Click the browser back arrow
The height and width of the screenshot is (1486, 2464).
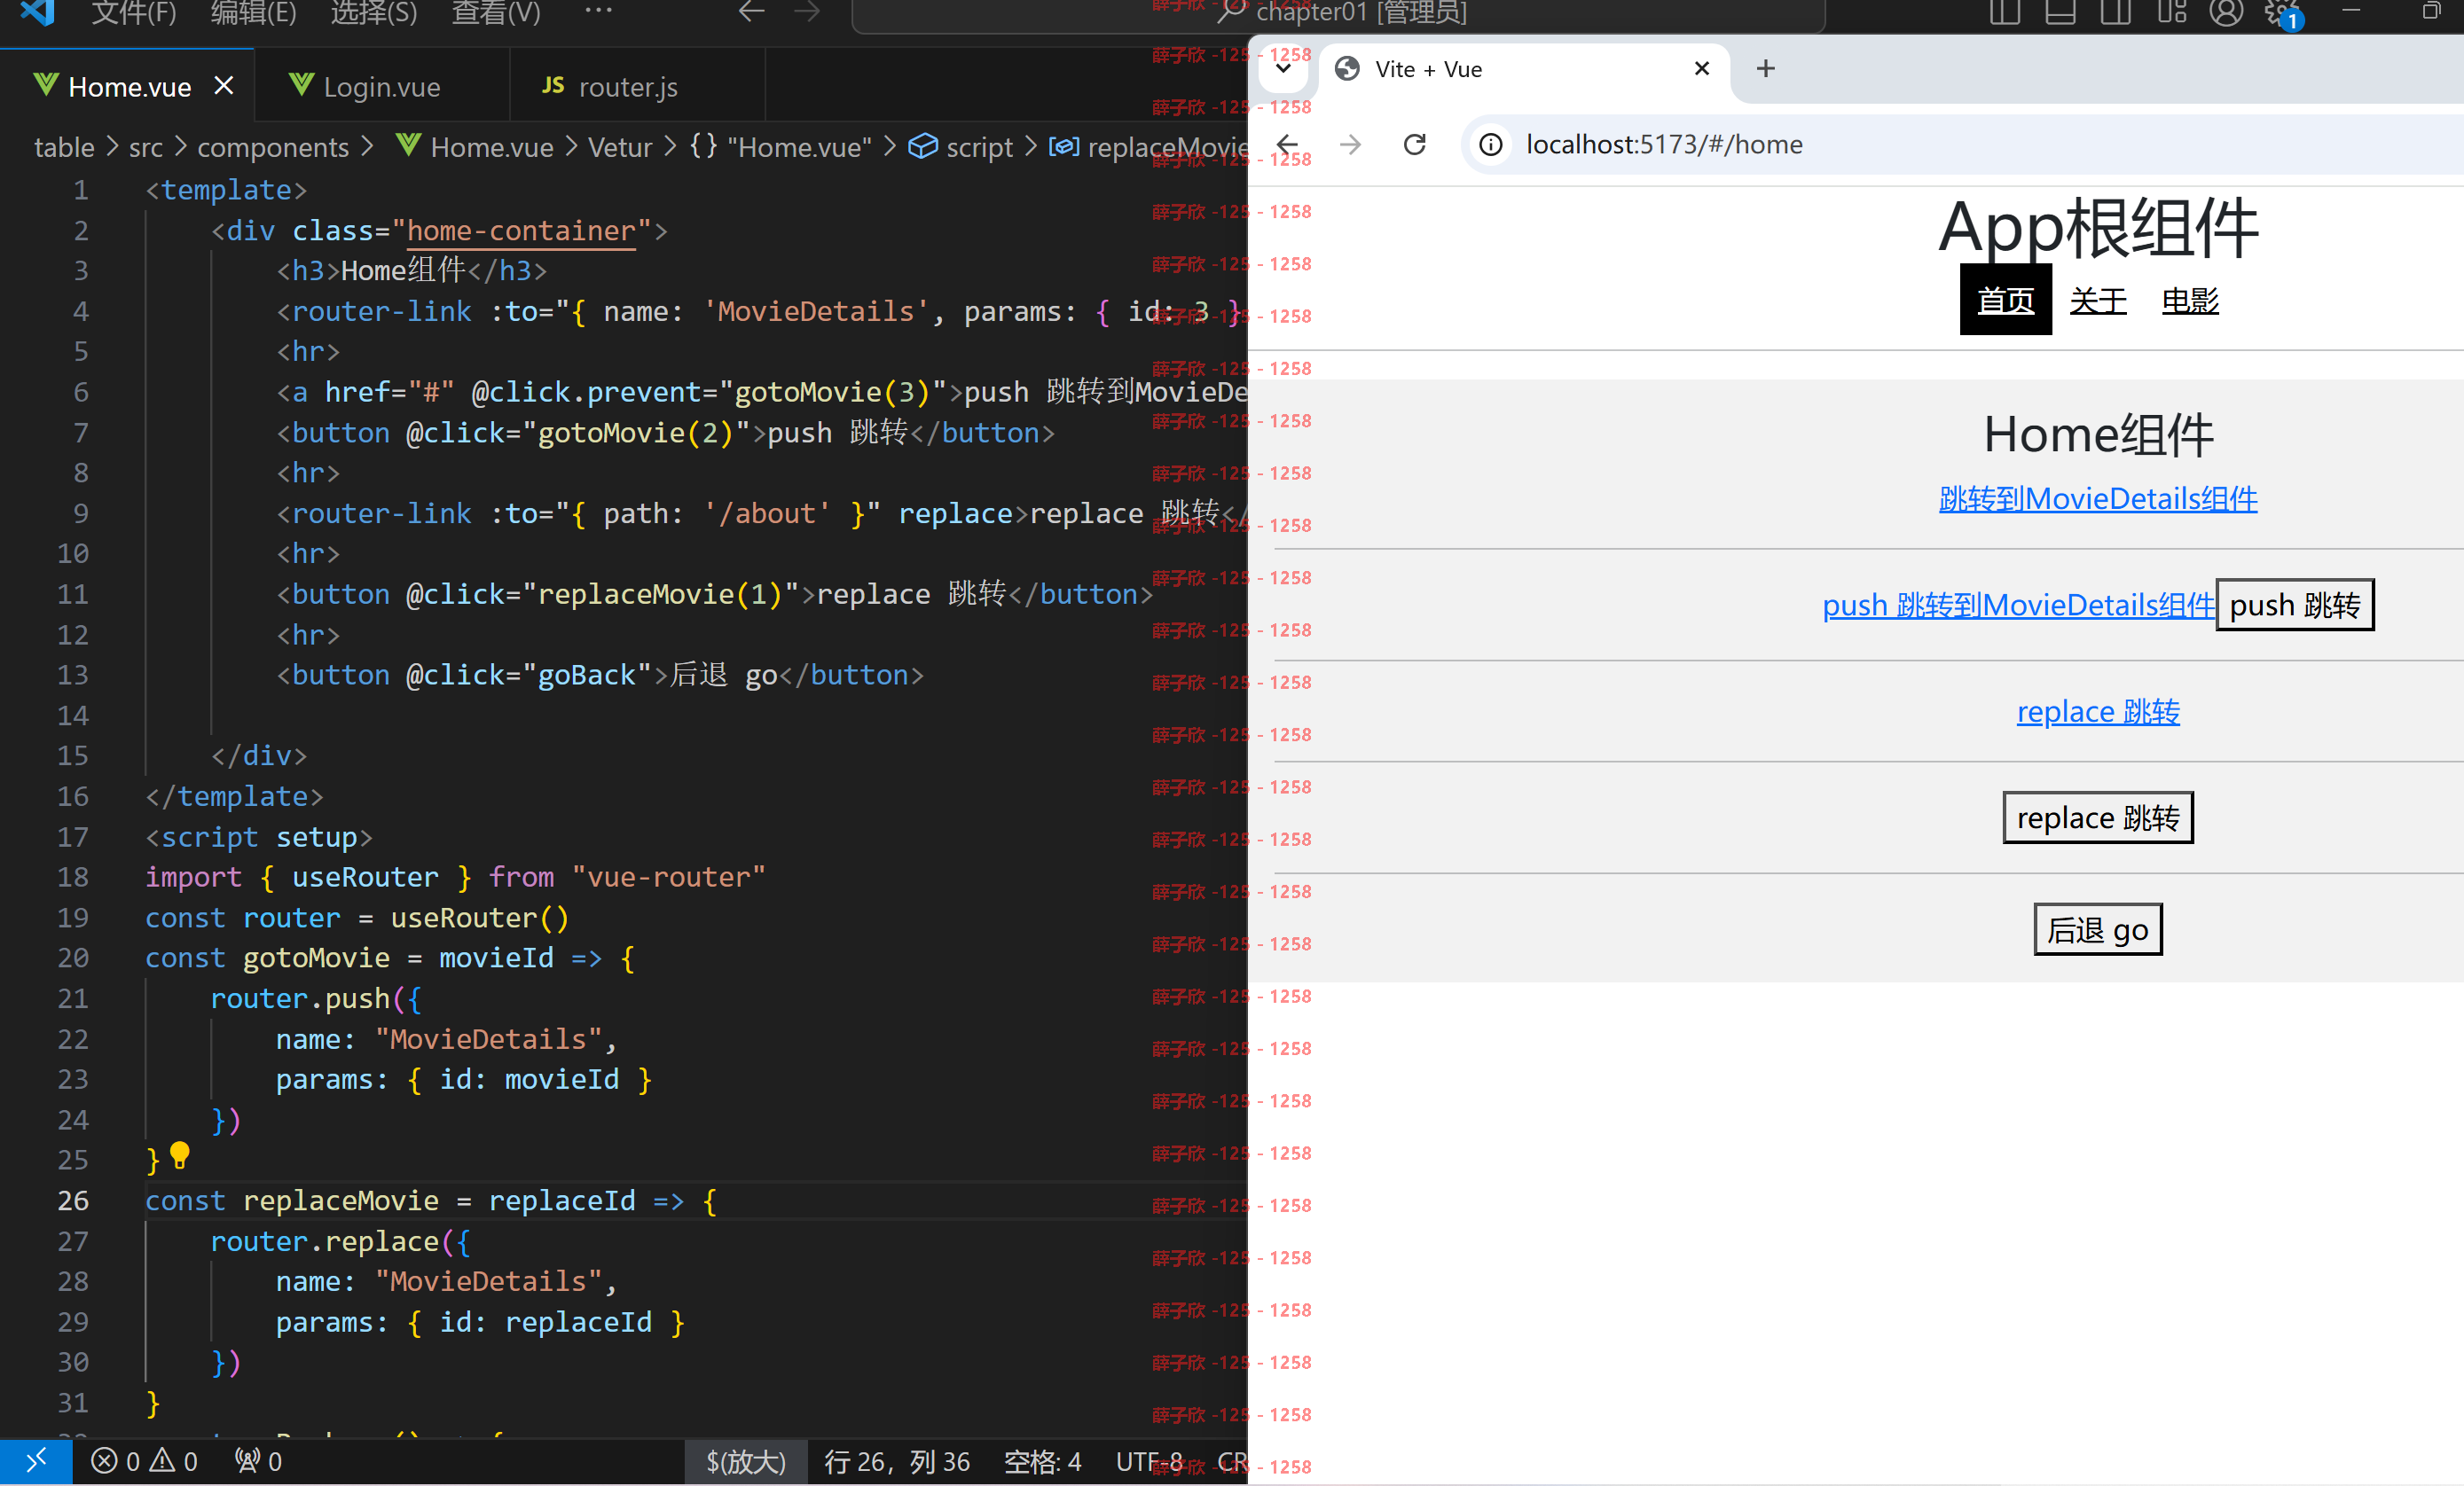point(1287,145)
